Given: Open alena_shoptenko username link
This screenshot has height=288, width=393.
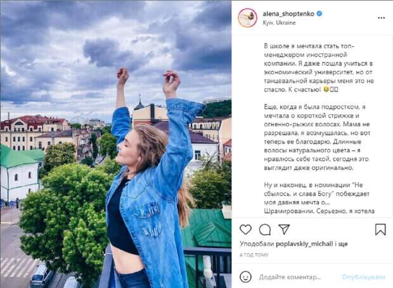Looking at the screenshot, I should (x=288, y=14).
